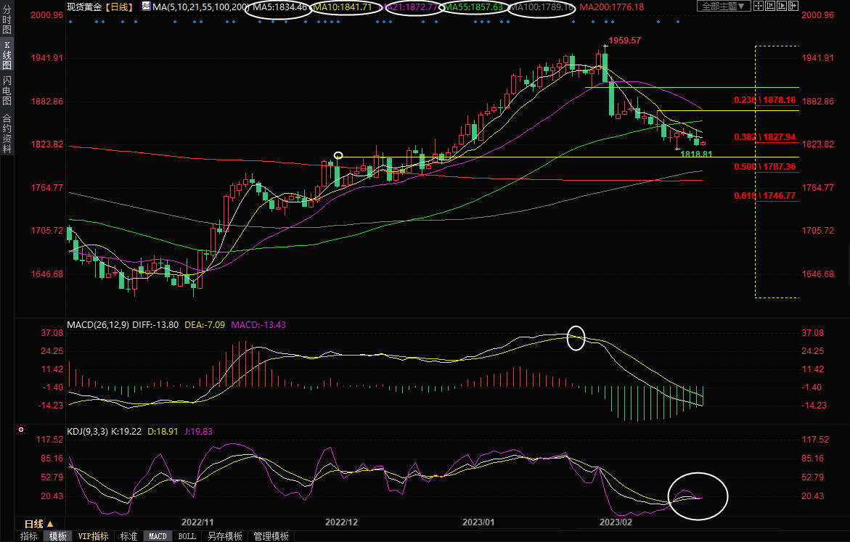
Task: Click the K:19.22 value
Action: pos(126,432)
